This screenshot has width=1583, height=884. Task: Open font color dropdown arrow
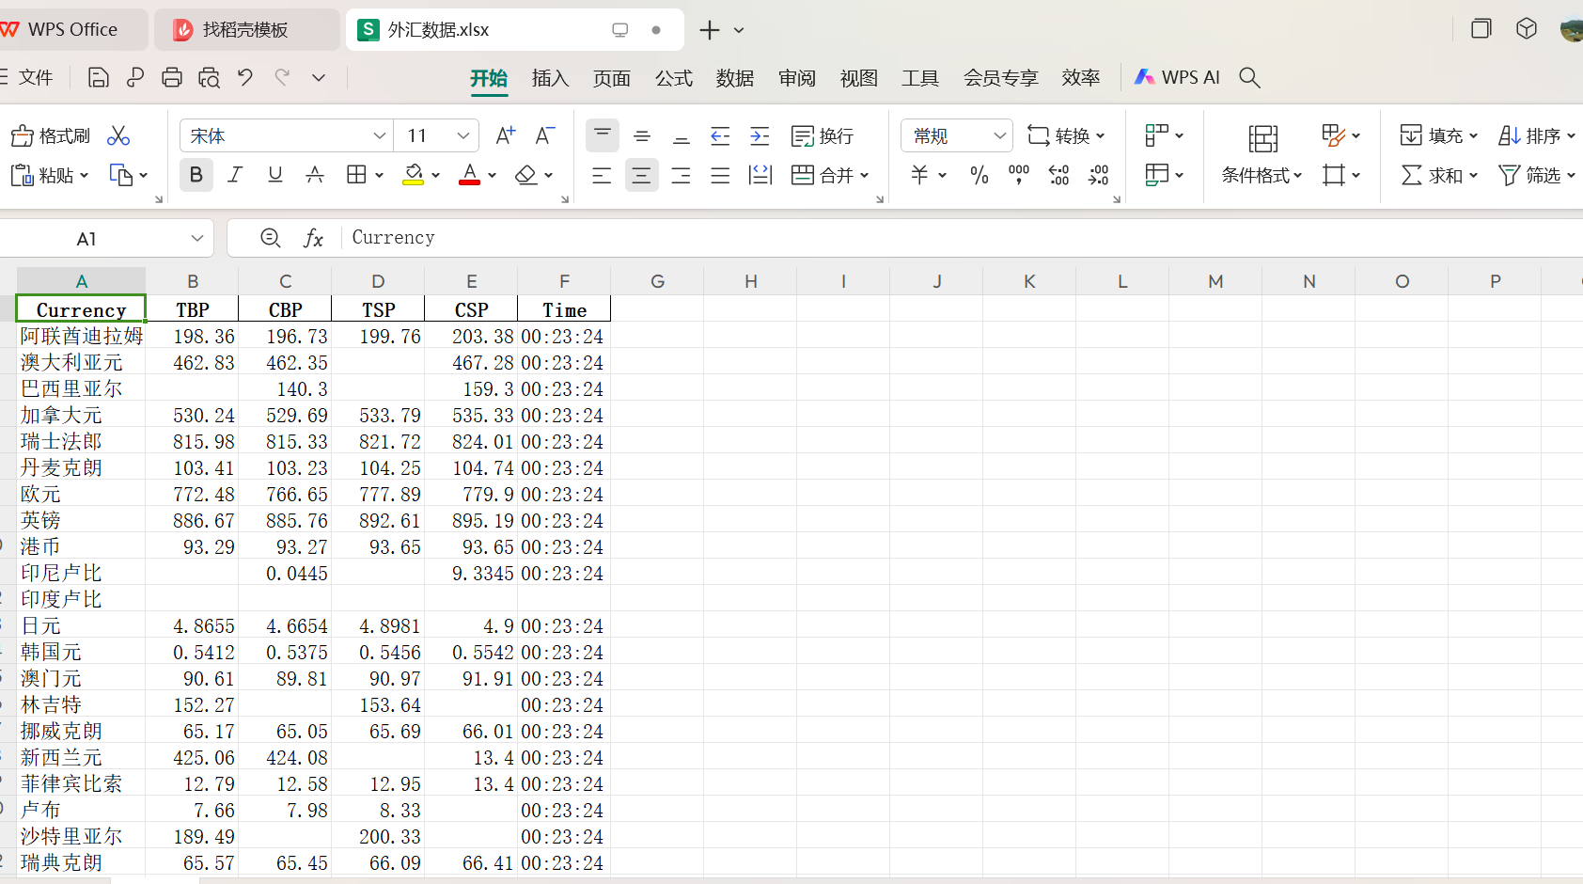coord(492,175)
